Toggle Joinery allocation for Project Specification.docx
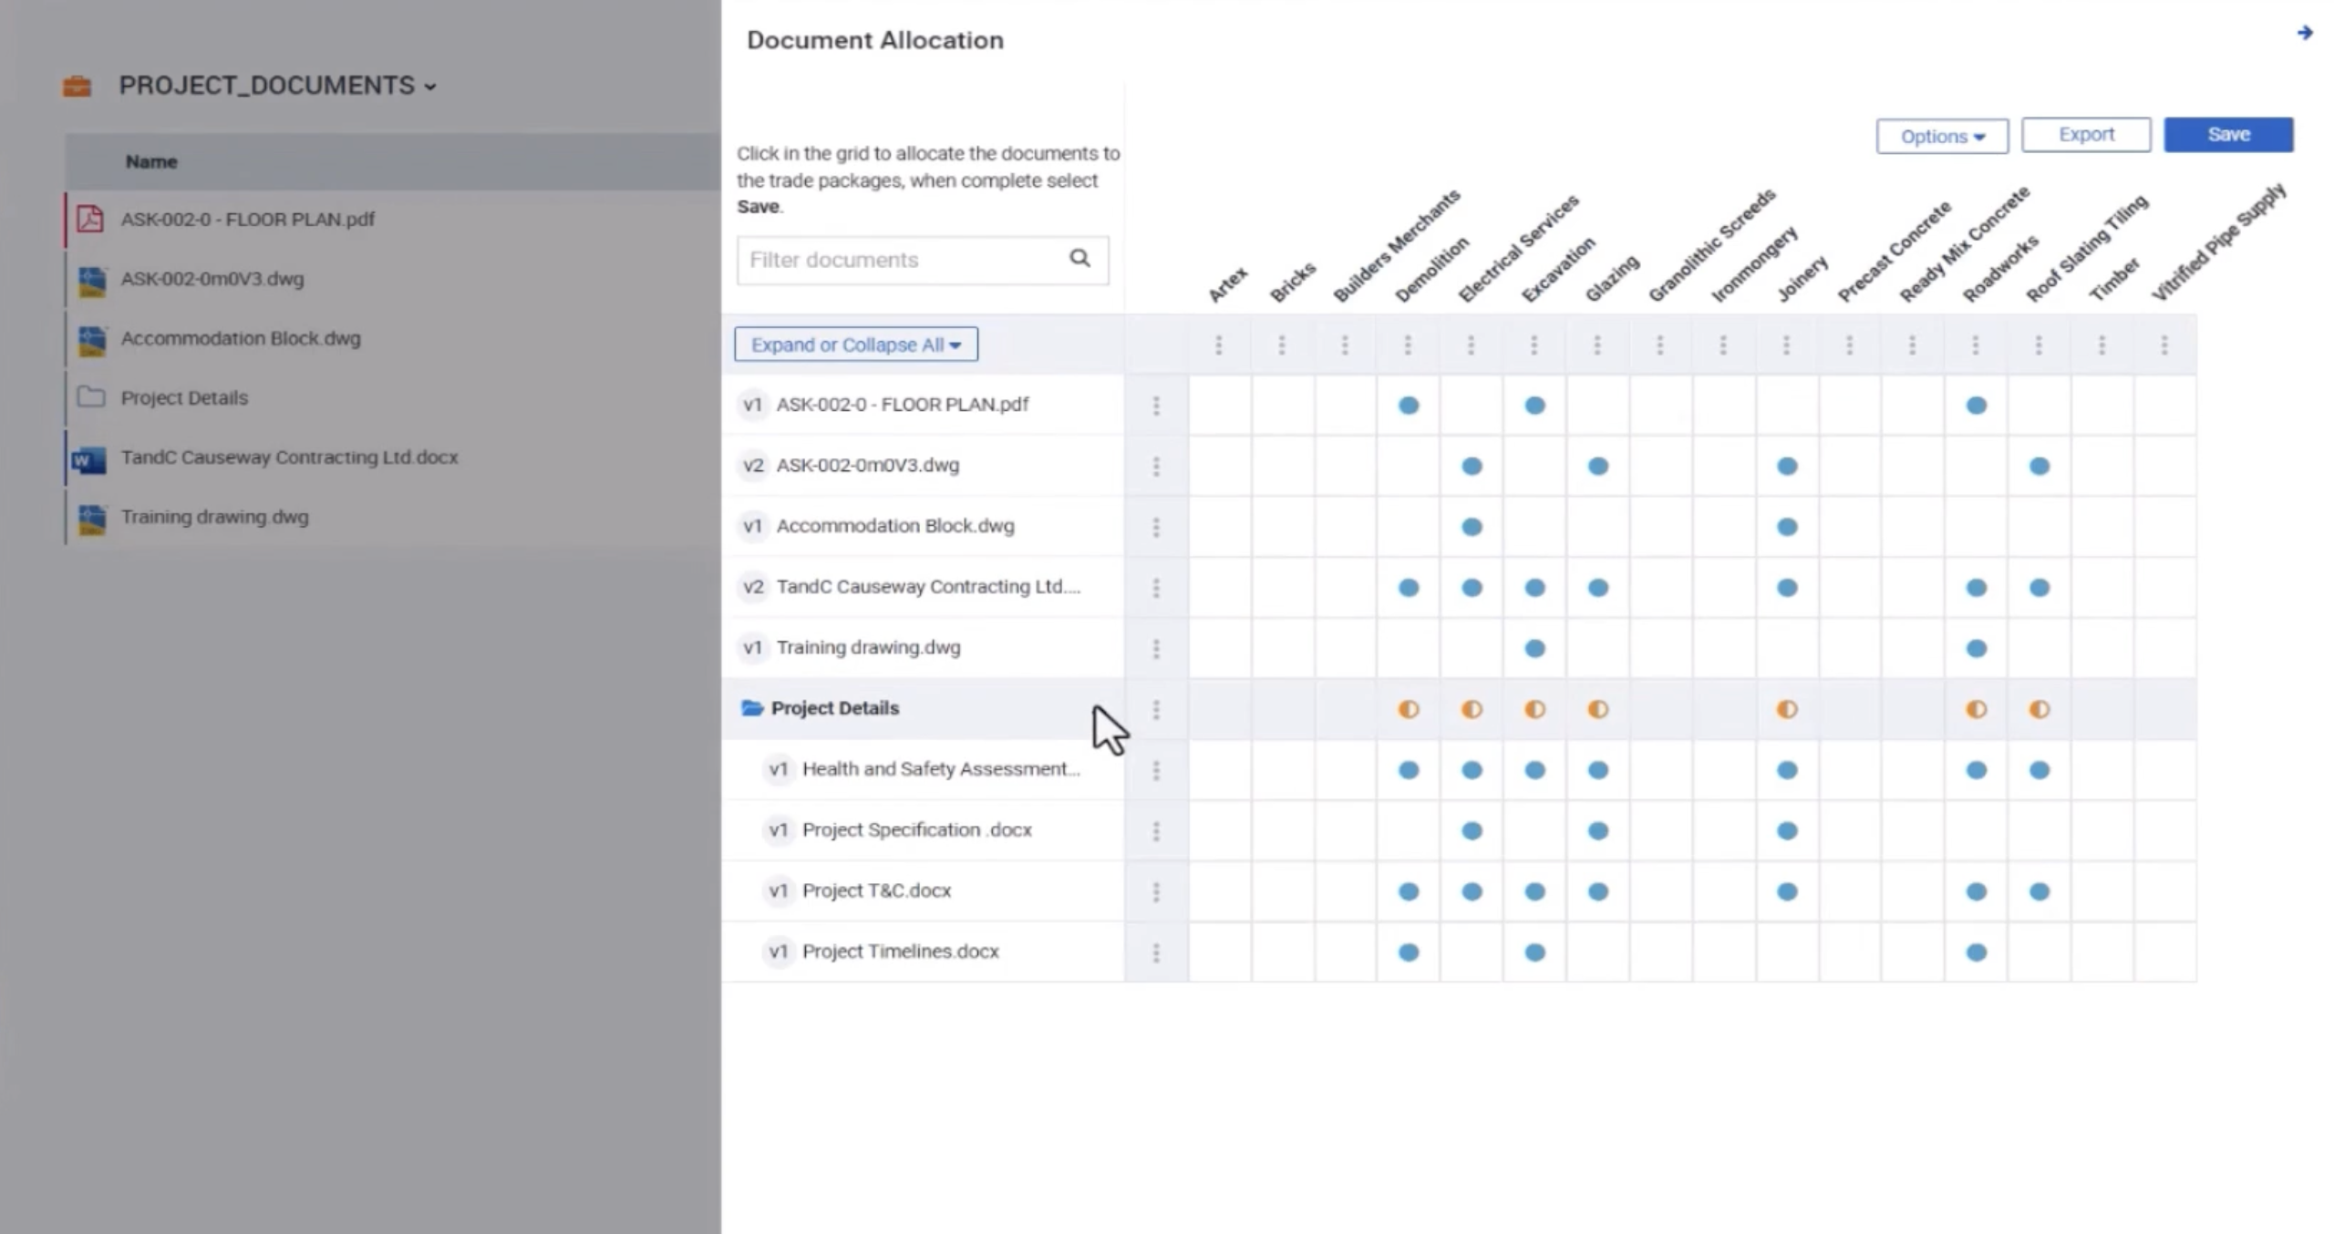The image size is (2334, 1234). (x=1785, y=830)
